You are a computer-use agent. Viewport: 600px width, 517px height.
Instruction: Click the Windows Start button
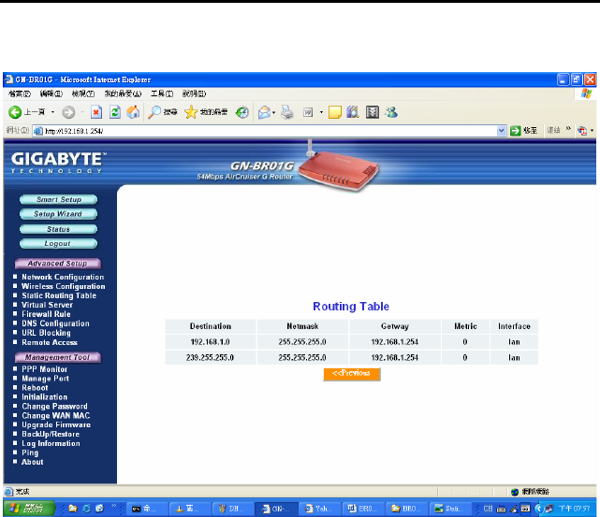coord(30,509)
